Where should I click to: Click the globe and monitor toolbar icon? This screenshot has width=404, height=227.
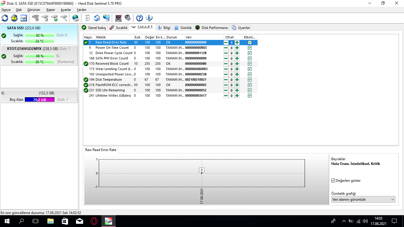(x=106, y=18)
